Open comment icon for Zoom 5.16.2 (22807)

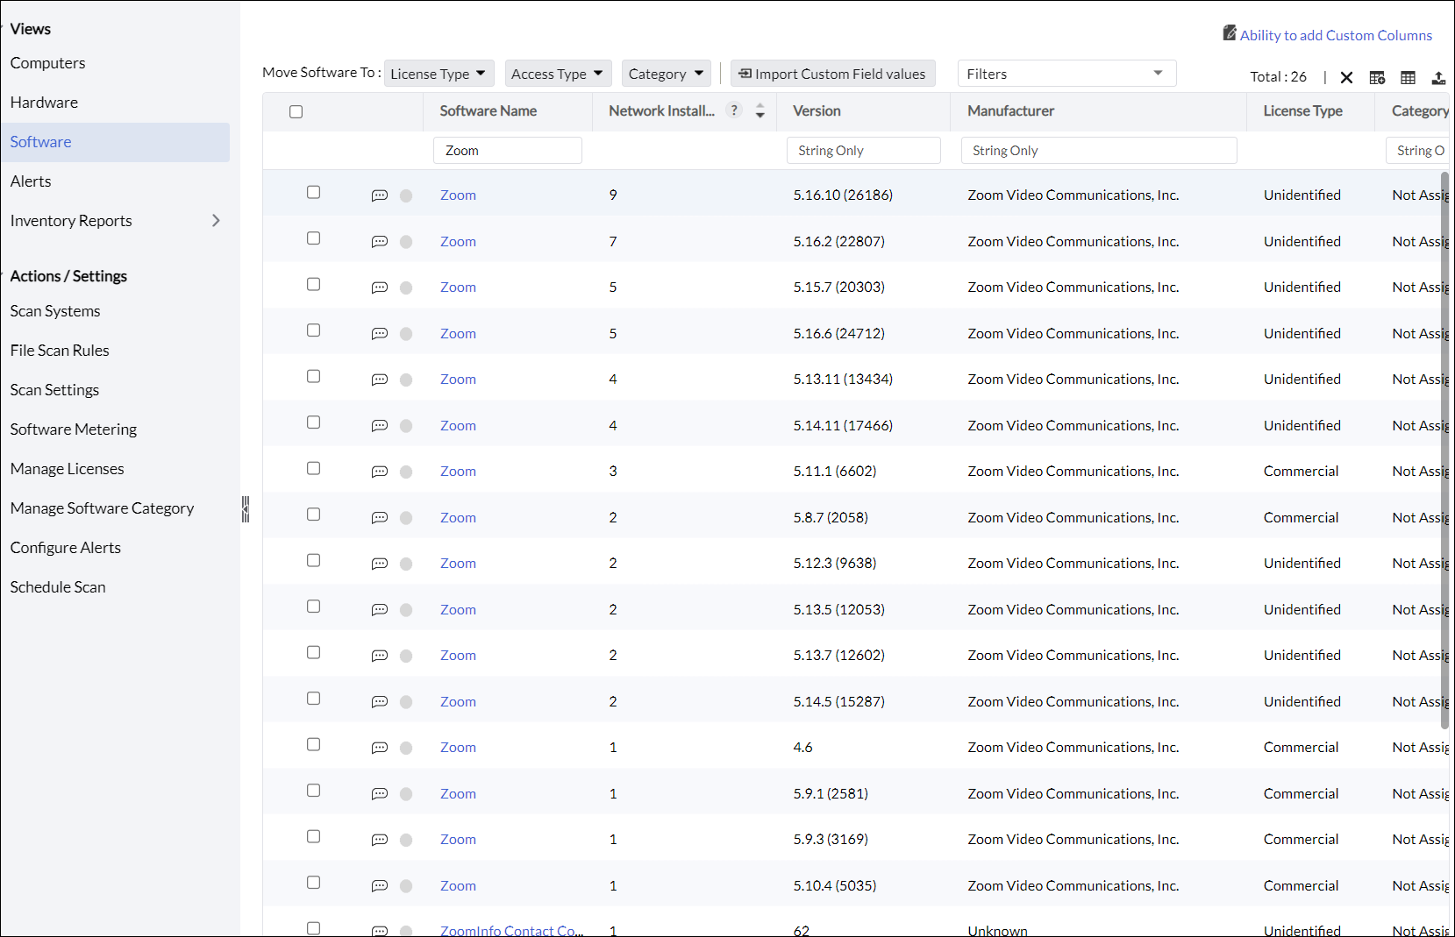pyautogui.click(x=379, y=242)
